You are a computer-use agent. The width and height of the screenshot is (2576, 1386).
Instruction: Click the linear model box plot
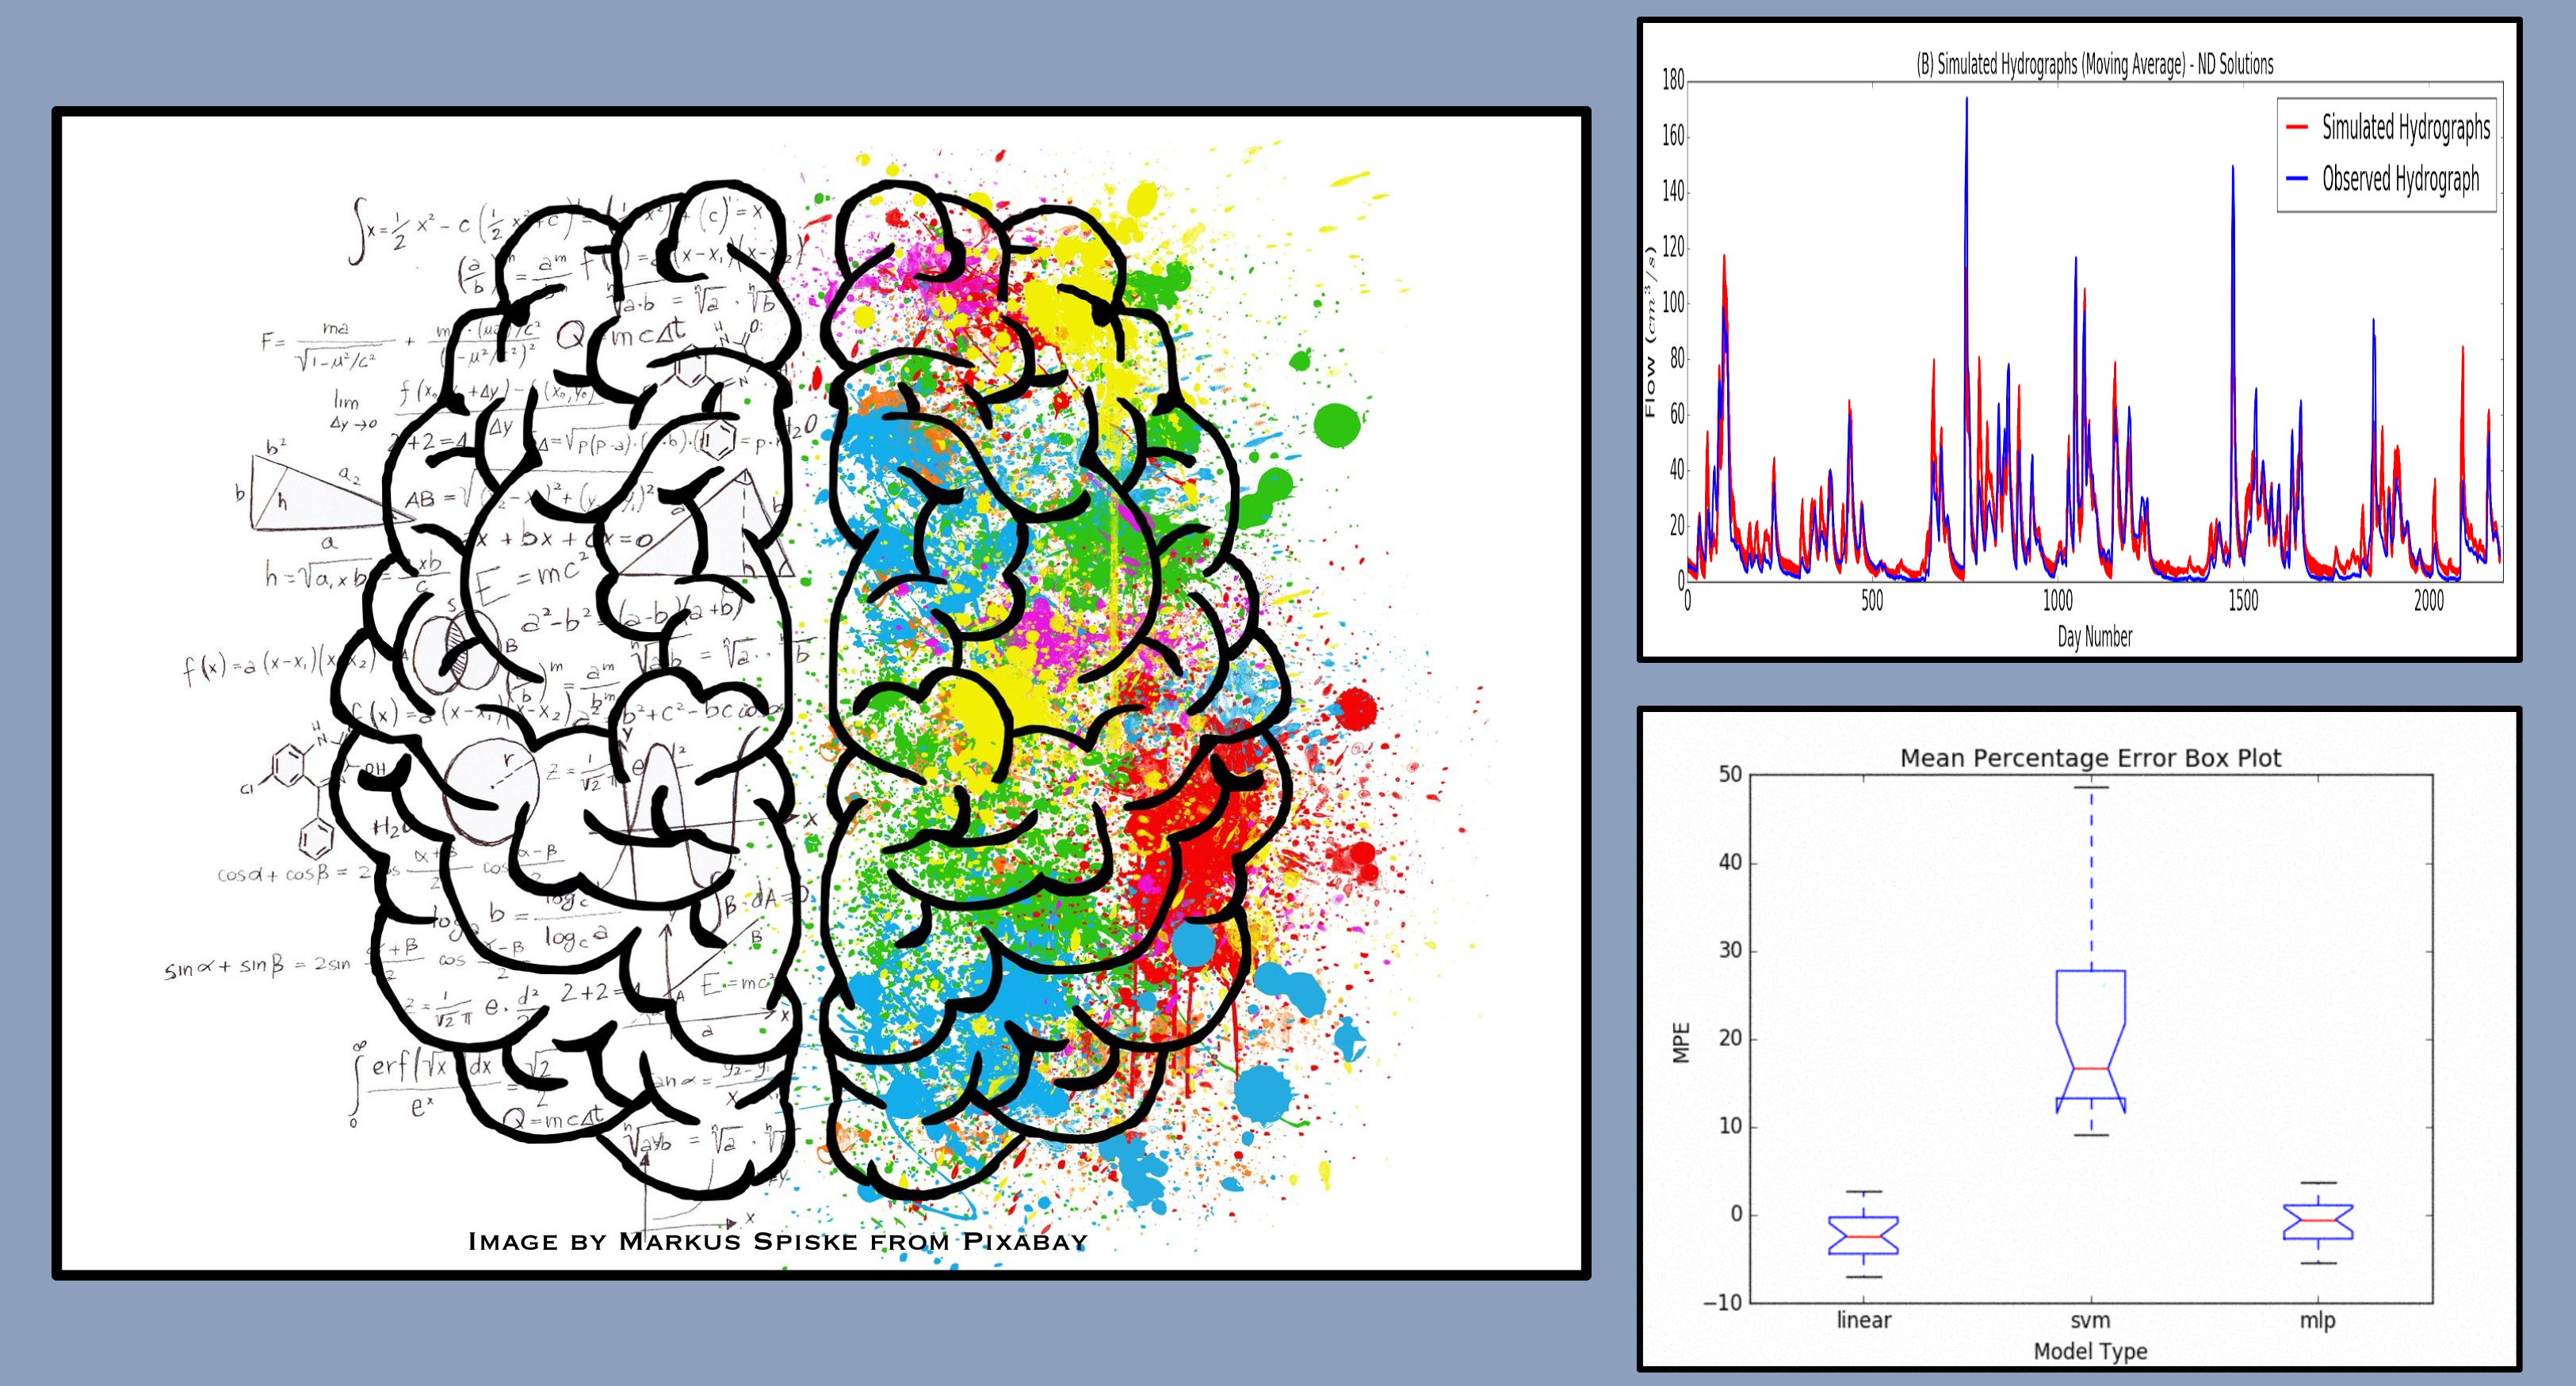click(1863, 1235)
